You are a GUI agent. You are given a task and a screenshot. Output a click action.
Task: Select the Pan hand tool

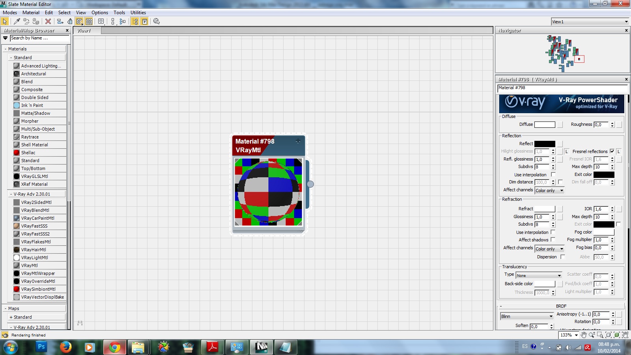click(584, 335)
